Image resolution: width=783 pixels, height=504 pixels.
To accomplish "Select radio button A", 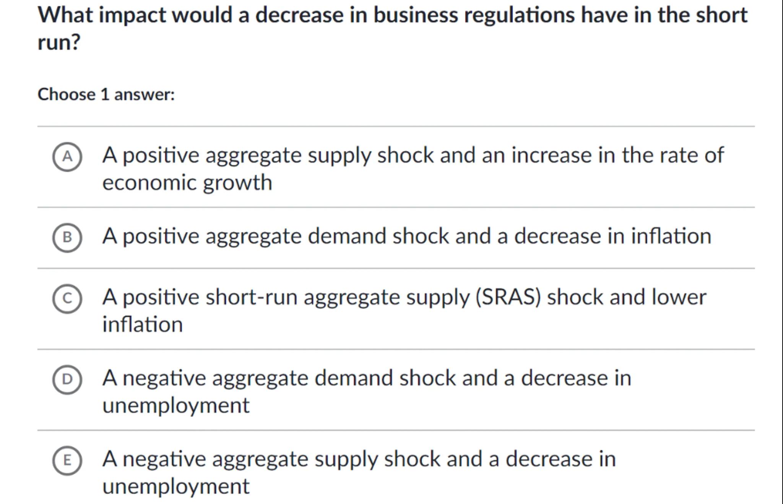I will coord(67,157).
